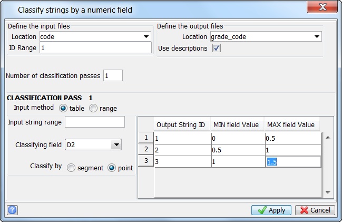Click the help question mark icon
The width and height of the screenshot is (342, 222).
(13, 210)
